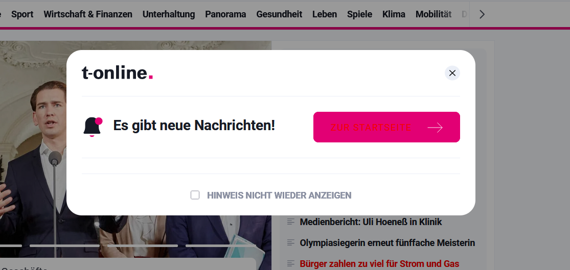Click the 'Es gibt neue Nachrichten!' heading
The width and height of the screenshot is (570, 270).
click(194, 126)
